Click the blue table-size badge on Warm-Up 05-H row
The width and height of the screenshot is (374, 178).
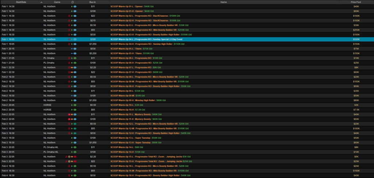[75, 53]
